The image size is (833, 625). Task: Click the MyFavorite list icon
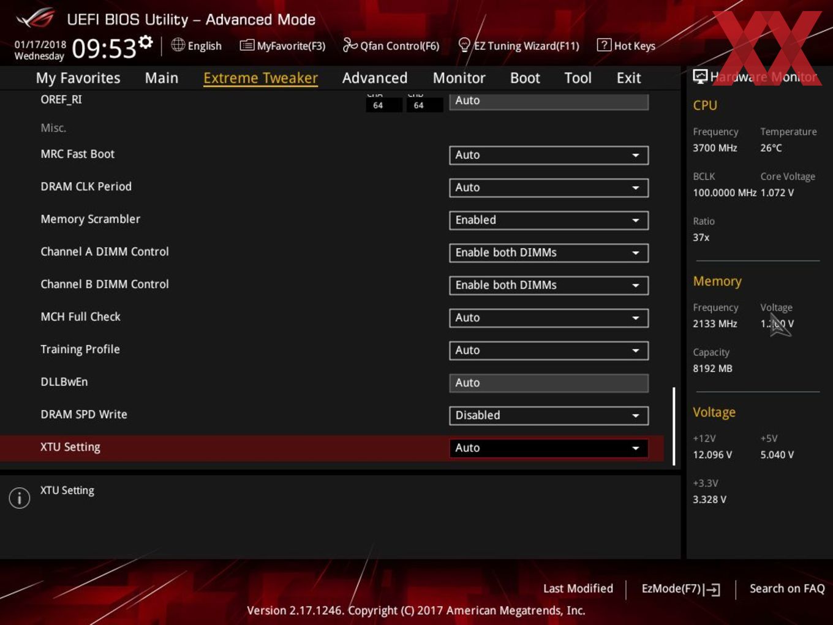coord(247,45)
